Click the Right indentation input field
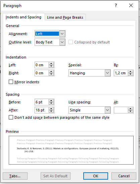This screenshot has height=184, width=140. click(x=42, y=73)
